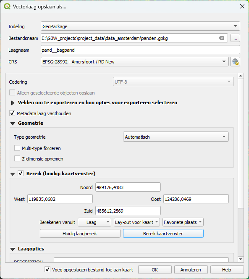Screen dimensions: 249x279
Task: Toggle Metadata laag vasthouden checkbox
Action: 12,113
